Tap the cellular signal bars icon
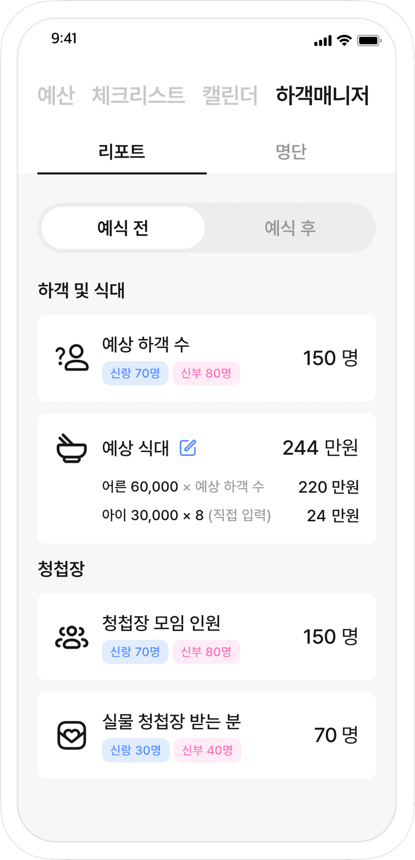The height and width of the screenshot is (860, 415). 323,40
